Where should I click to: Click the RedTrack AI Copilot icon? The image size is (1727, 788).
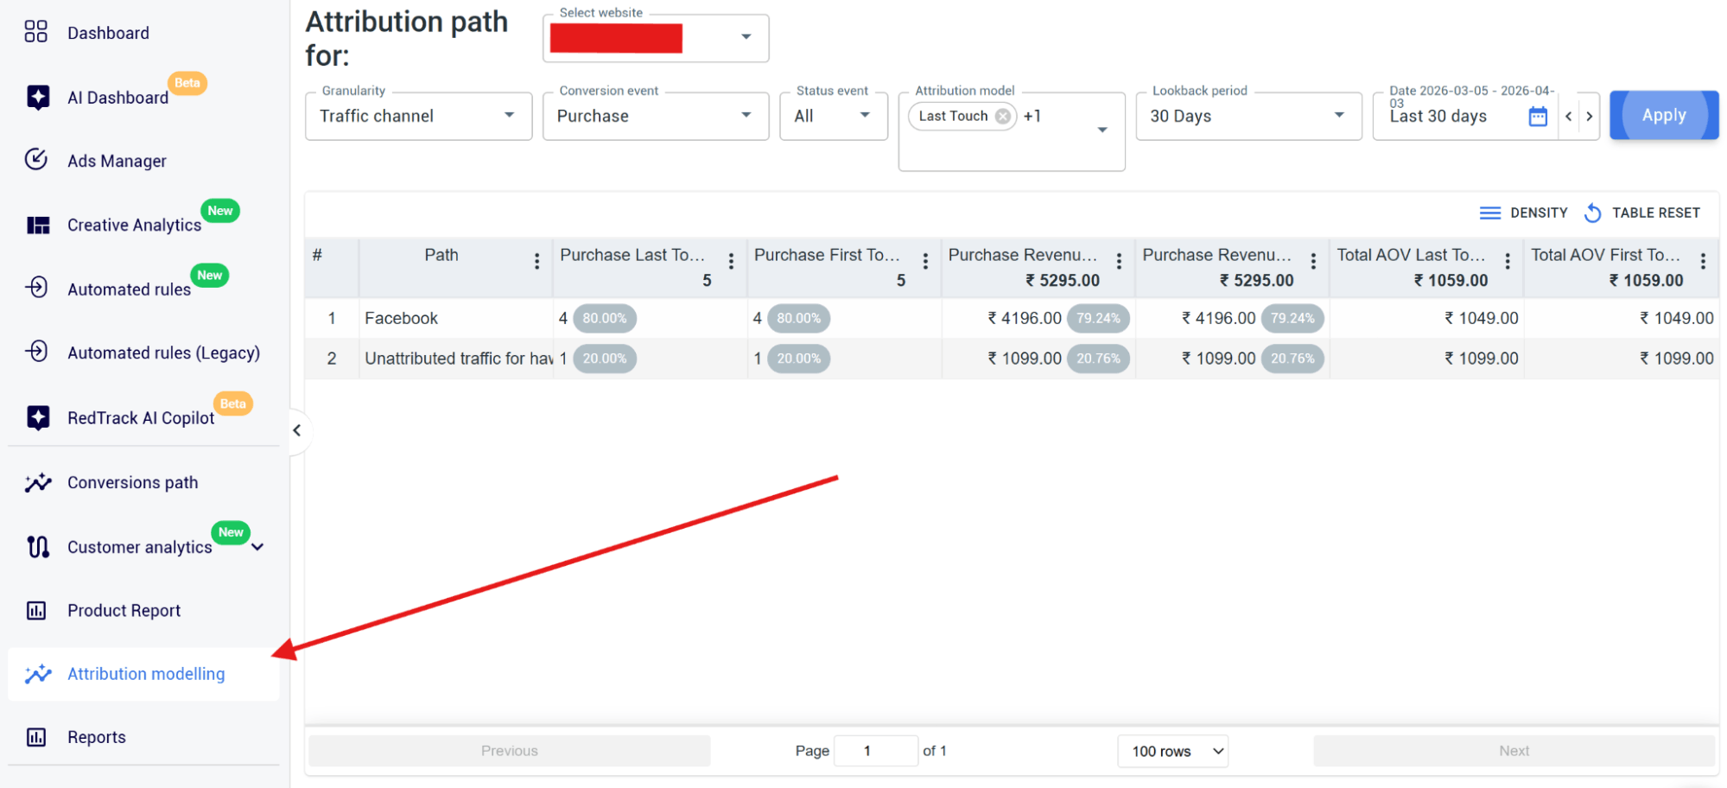point(37,417)
